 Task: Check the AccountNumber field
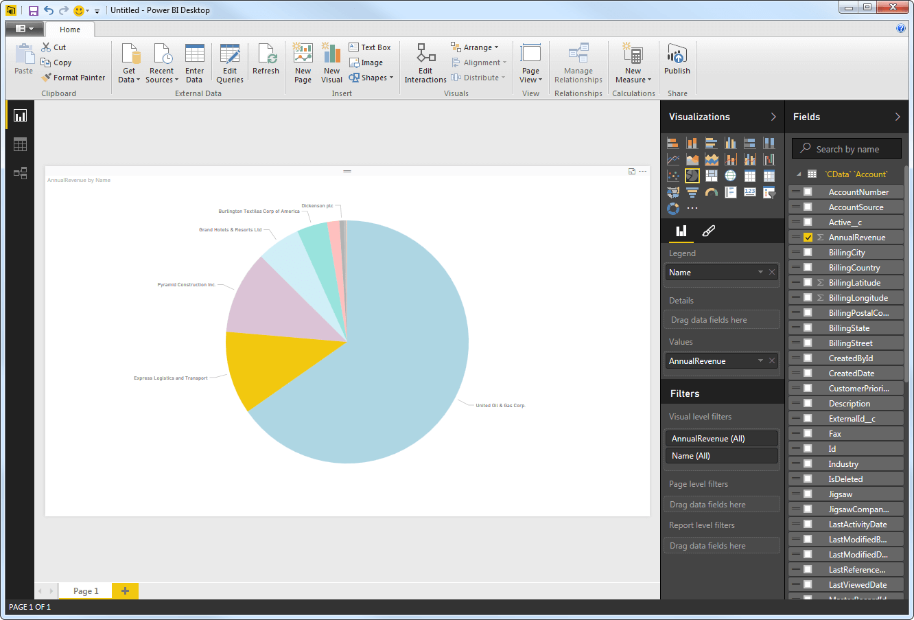point(808,192)
